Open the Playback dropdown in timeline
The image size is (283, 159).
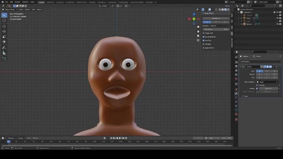[x=12, y=138]
